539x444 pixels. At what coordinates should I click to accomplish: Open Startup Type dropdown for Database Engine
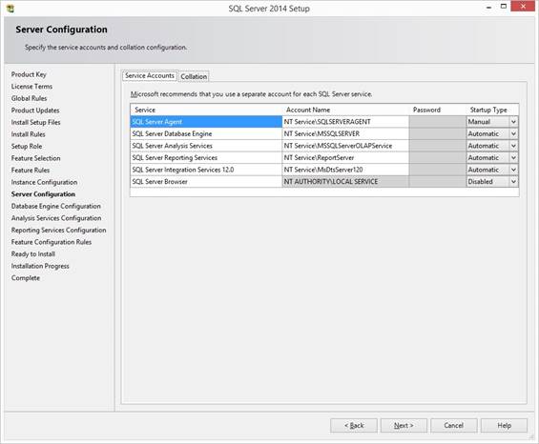(513, 133)
